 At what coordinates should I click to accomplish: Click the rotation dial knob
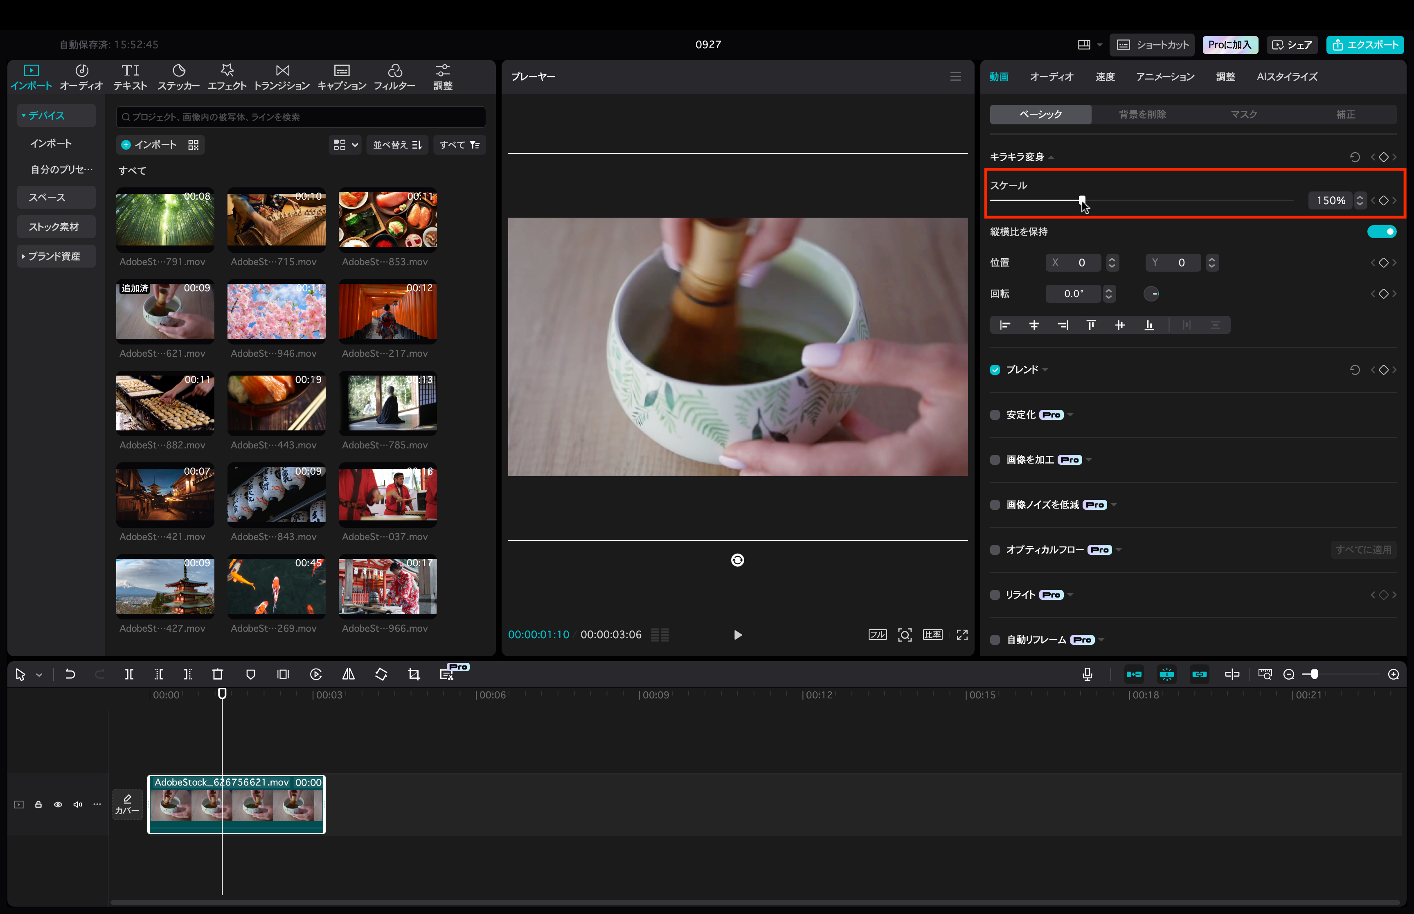click(1151, 294)
